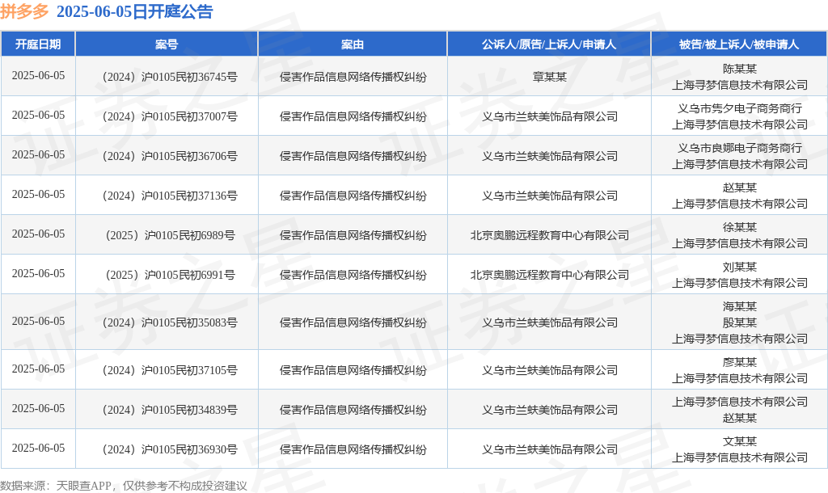
Task: Click defendant 义乌市隽夕电子商务商行
Action: point(739,108)
